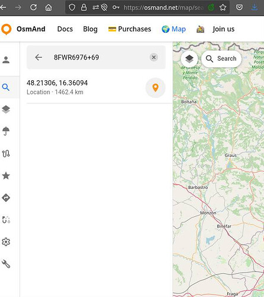The height and width of the screenshot is (297, 264).
Task: Open settings gear in sidebar
Action: [x=6, y=242]
